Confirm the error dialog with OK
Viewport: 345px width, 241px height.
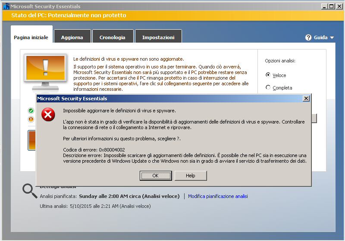click(156, 176)
